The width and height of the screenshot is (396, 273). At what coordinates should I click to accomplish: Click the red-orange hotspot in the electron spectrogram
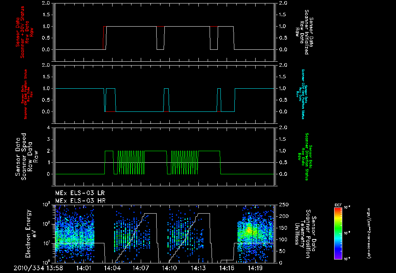tap(249, 229)
